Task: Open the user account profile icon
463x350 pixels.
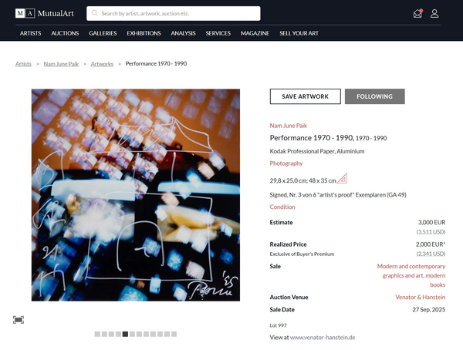Action: tap(434, 13)
